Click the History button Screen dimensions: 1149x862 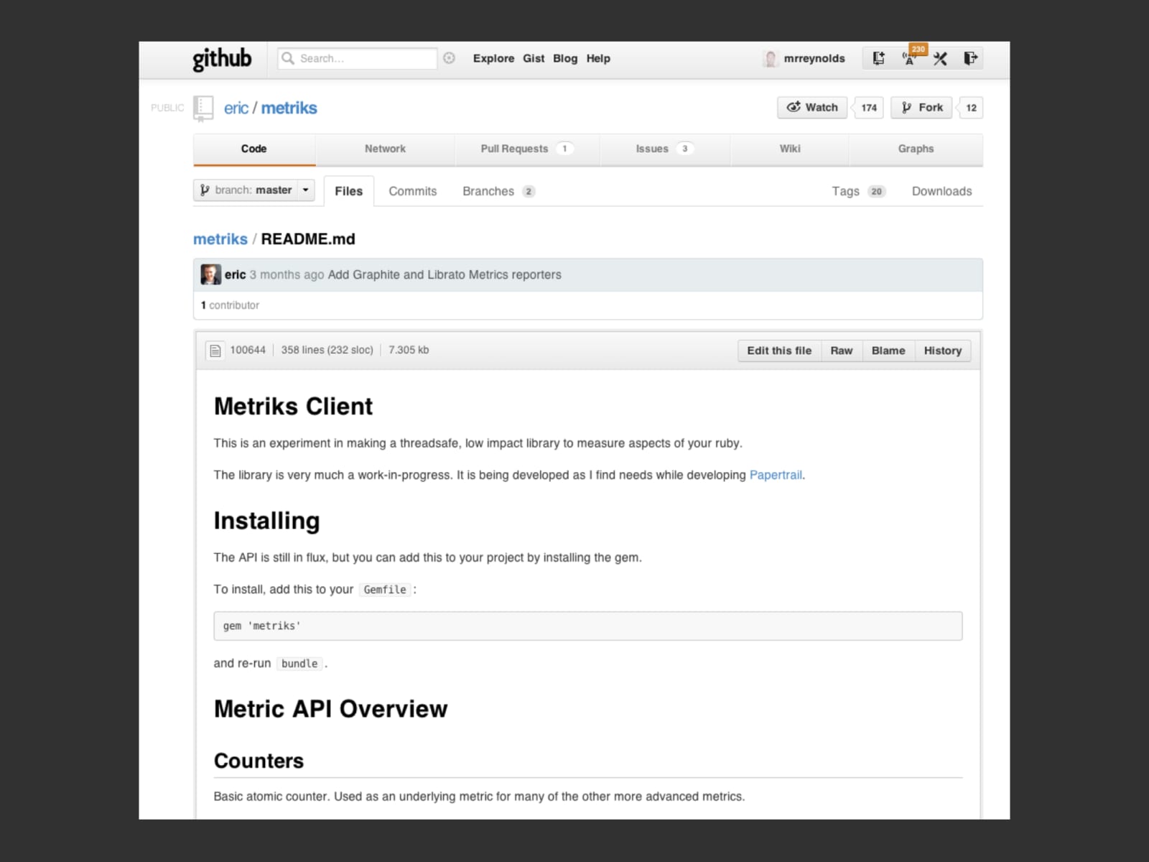coord(942,351)
